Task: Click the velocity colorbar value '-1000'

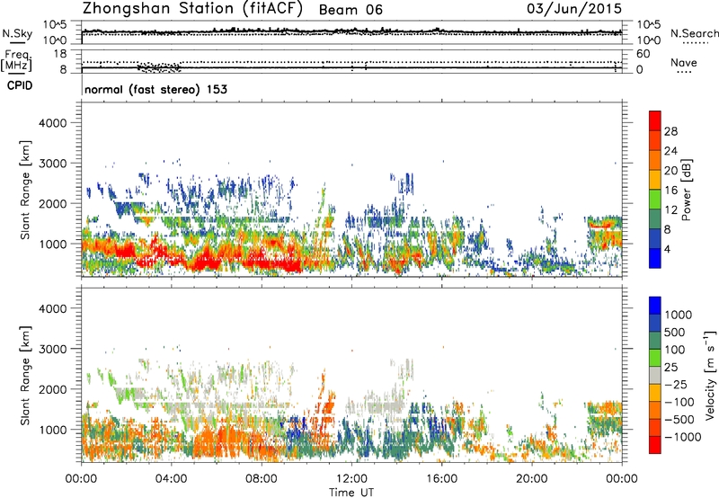Action: [x=683, y=437]
